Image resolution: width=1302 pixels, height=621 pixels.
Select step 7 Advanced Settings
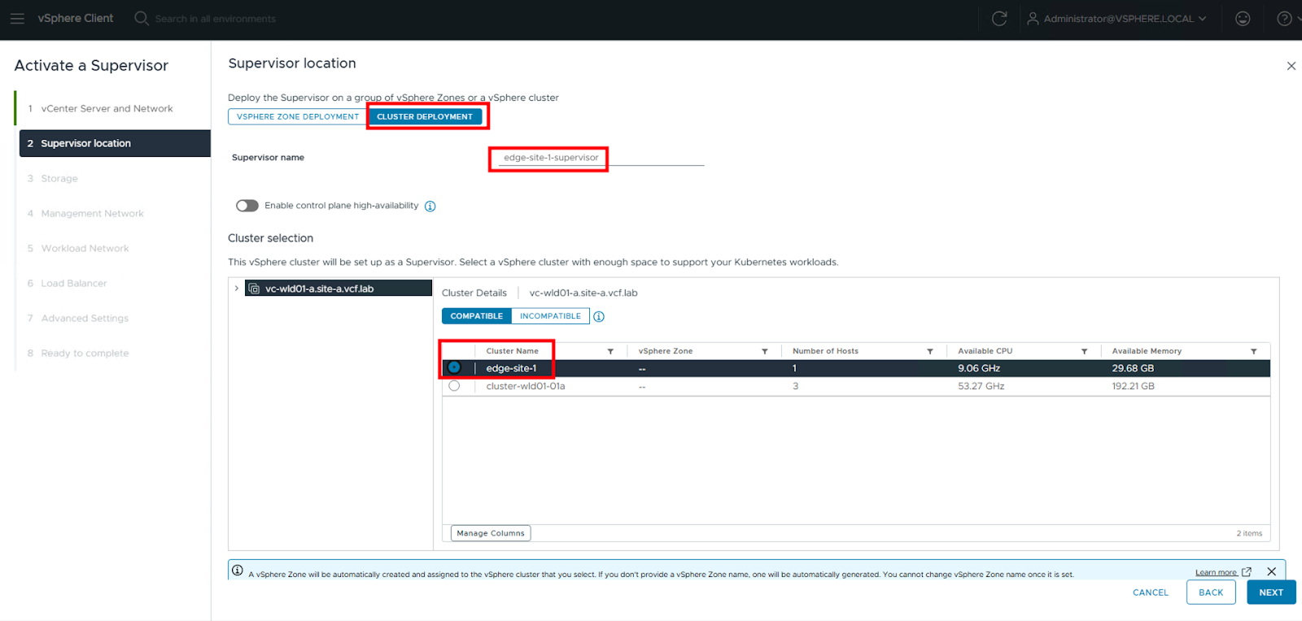[x=85, y=318]
